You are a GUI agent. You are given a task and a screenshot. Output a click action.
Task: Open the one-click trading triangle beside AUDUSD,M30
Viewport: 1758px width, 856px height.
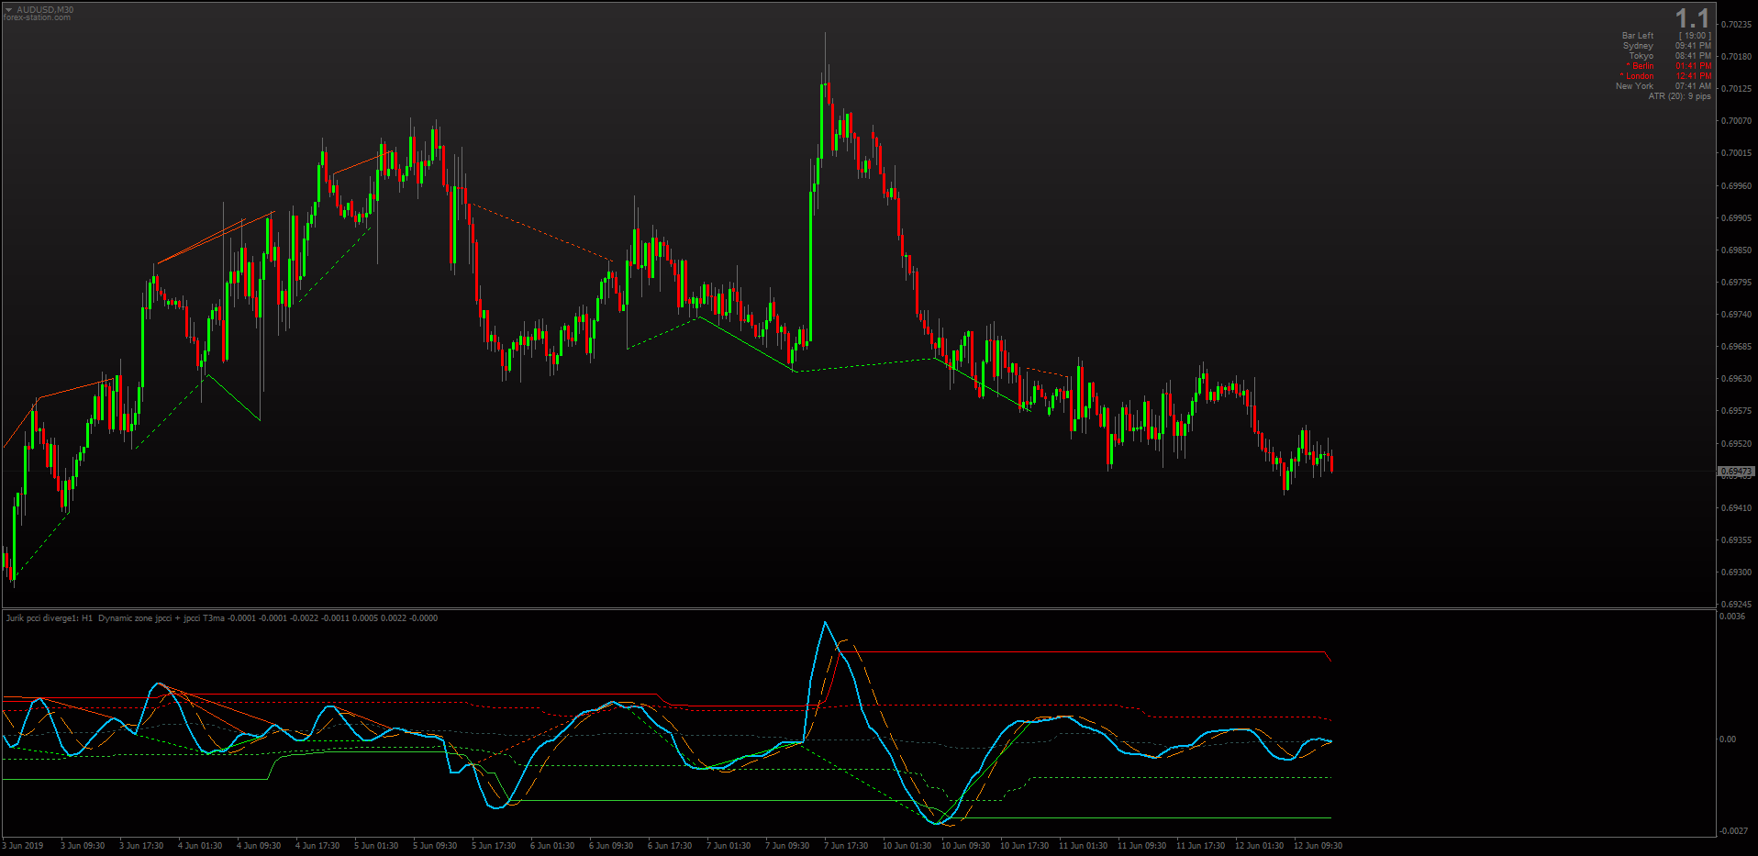(8, 10)
